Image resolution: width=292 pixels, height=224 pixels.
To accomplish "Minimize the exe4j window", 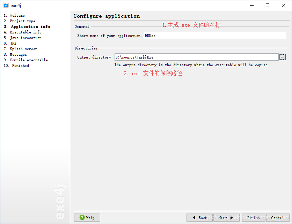I will point(252,5).
